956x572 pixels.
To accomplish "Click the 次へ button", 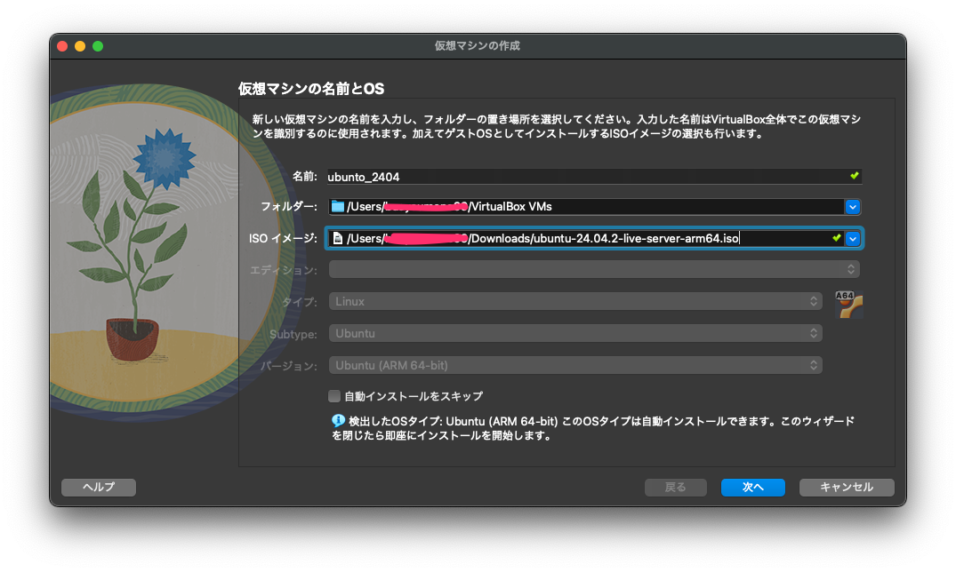I will (753, 487).
